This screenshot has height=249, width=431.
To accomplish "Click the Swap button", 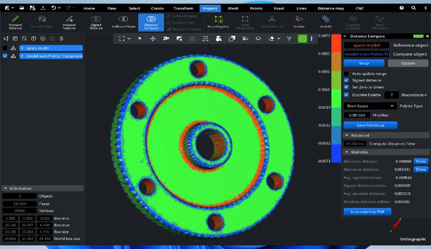I will 364,63.
